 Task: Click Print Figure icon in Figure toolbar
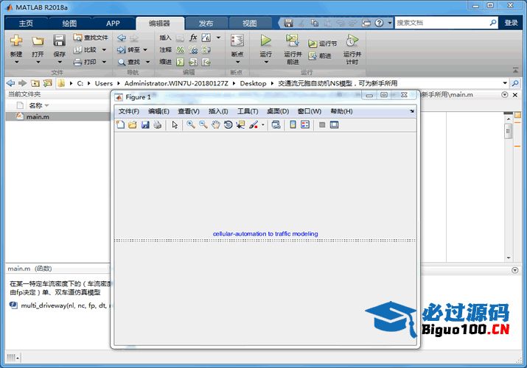coord(157,125)
